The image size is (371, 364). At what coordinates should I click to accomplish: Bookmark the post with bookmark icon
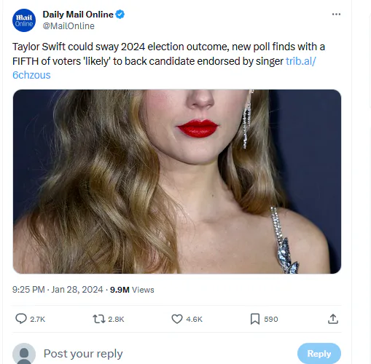click(255, 319)
